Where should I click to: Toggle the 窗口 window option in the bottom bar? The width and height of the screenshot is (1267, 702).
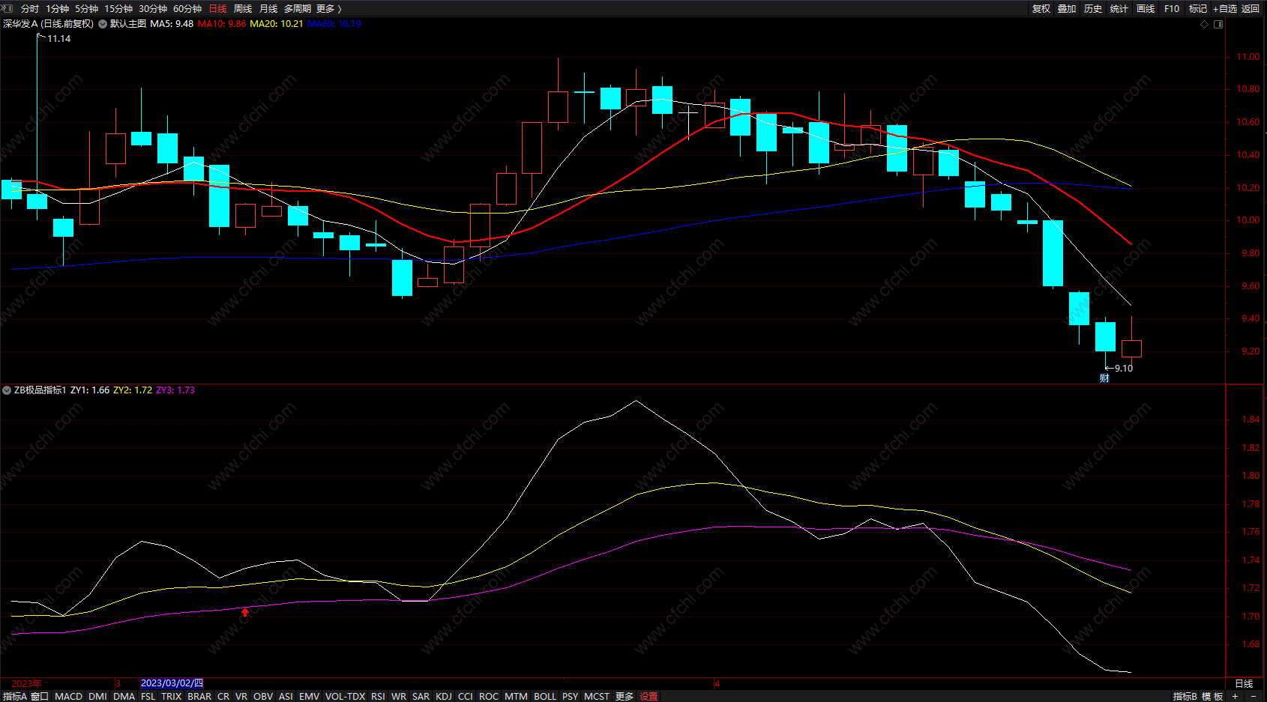click(x=40, y=696)
